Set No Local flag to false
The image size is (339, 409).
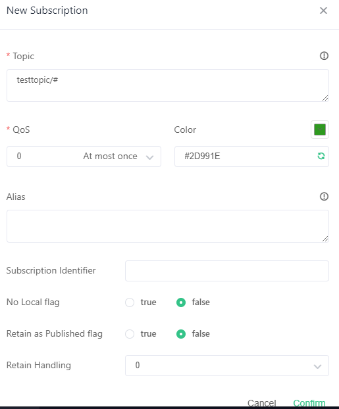181,302
